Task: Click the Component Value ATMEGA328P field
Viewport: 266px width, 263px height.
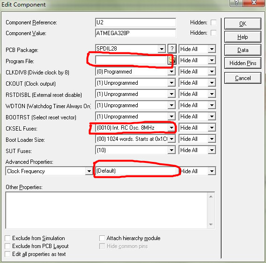Action: [135, 33]
